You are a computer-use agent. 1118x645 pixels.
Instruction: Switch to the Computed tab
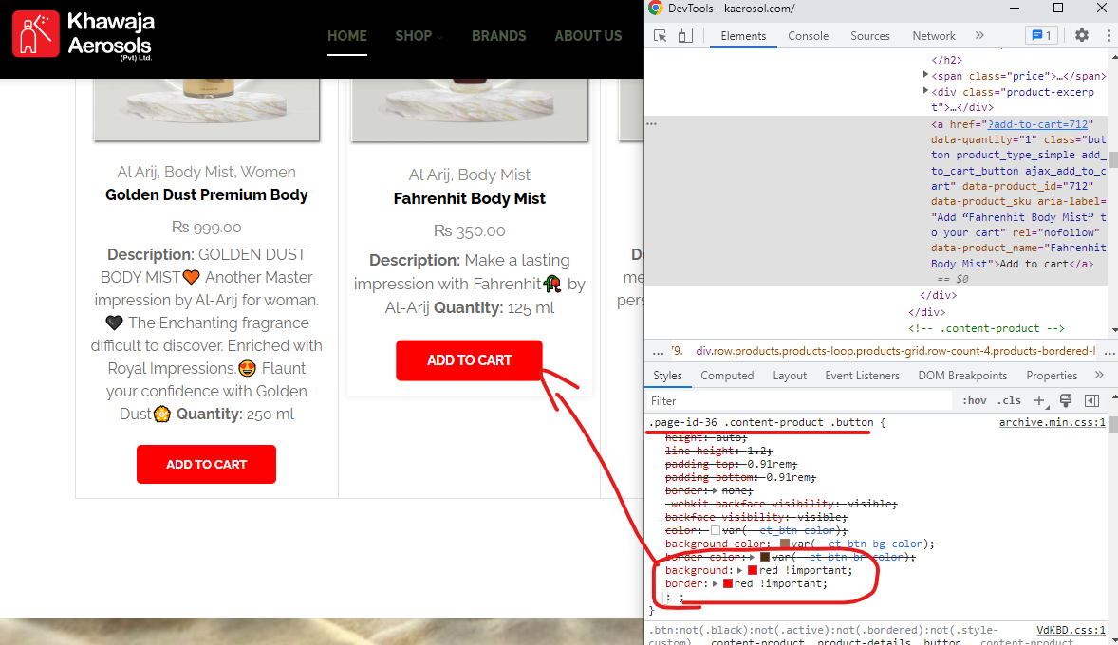pyautogui.click(x=727, y=376)
